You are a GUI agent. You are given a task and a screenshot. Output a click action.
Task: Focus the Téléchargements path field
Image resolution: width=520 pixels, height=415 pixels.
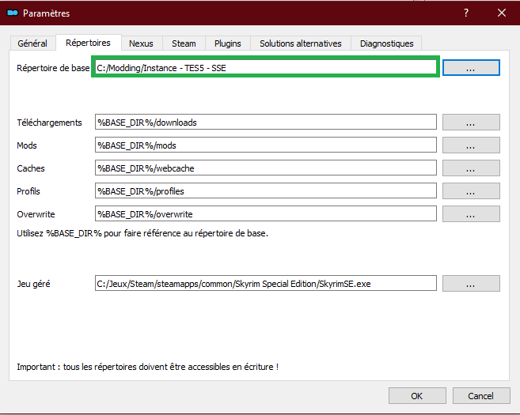[265, 123]
